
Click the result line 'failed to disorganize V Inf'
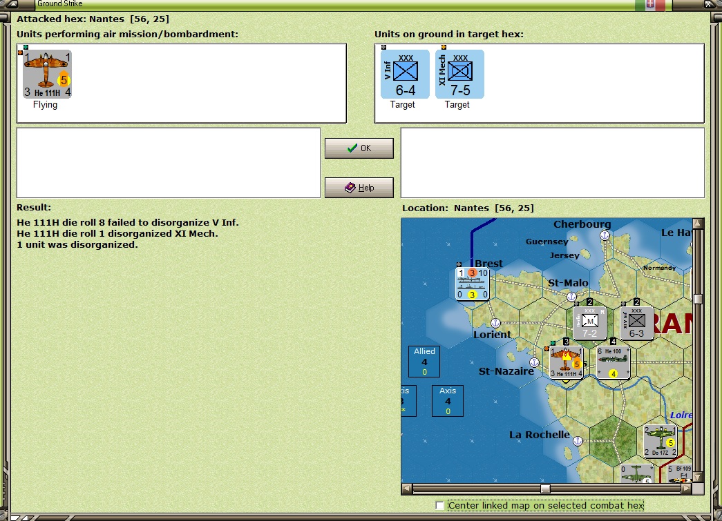click(x=128, y=223)
